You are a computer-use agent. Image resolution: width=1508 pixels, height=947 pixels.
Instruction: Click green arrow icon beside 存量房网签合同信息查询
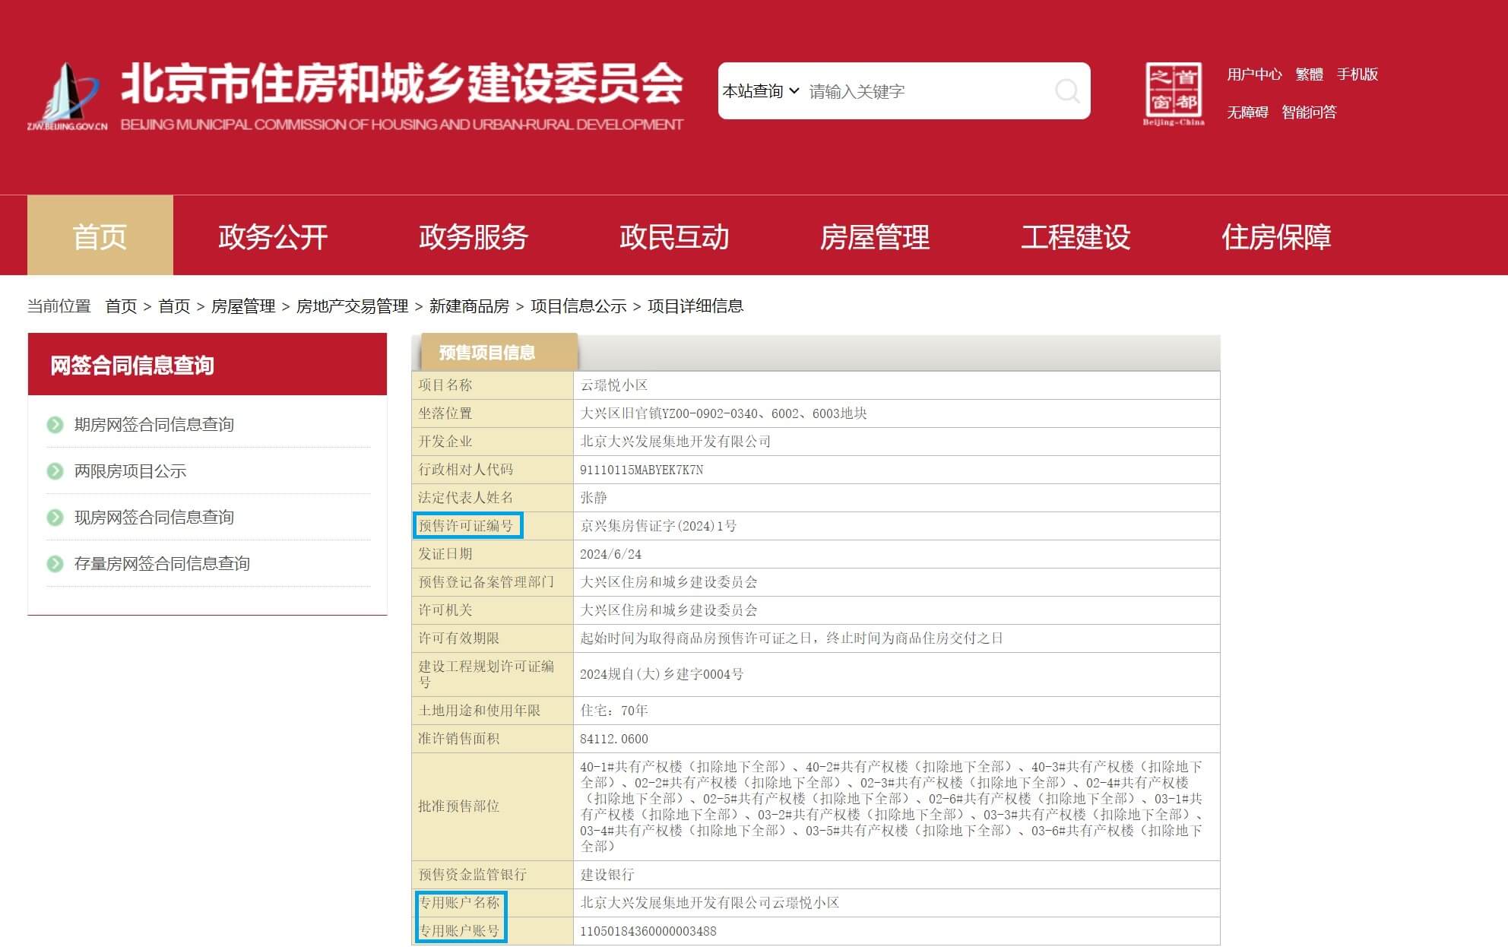55,564
